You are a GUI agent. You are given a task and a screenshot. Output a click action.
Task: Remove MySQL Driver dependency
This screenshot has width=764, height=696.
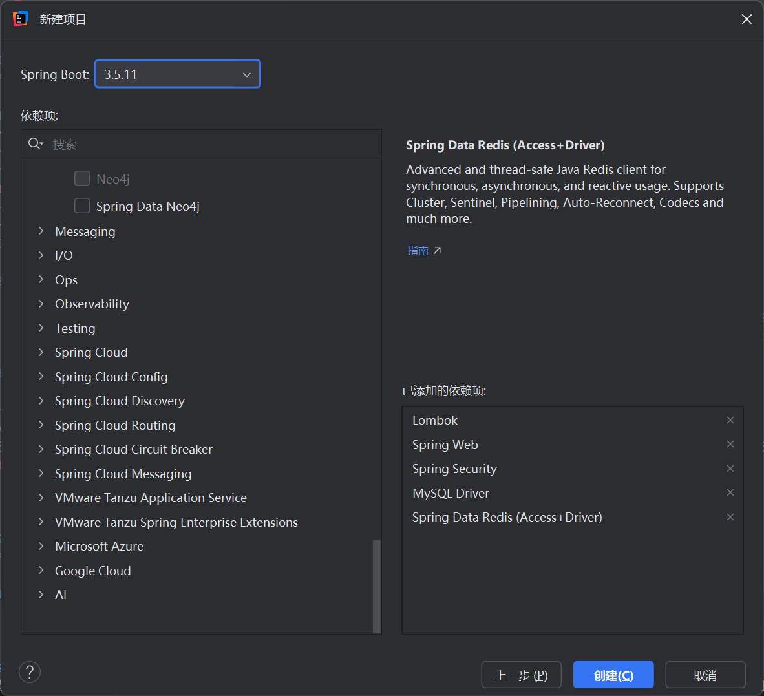[x=730, y=492]
